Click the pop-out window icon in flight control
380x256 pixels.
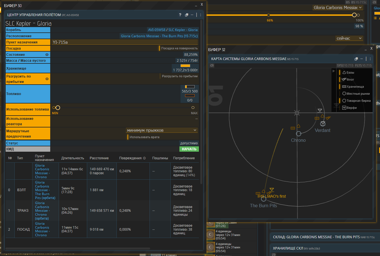(x=186, y=15)
